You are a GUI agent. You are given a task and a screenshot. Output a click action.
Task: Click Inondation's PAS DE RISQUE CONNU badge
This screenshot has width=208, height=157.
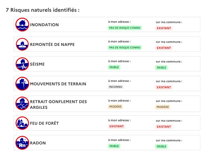[125, 28]
